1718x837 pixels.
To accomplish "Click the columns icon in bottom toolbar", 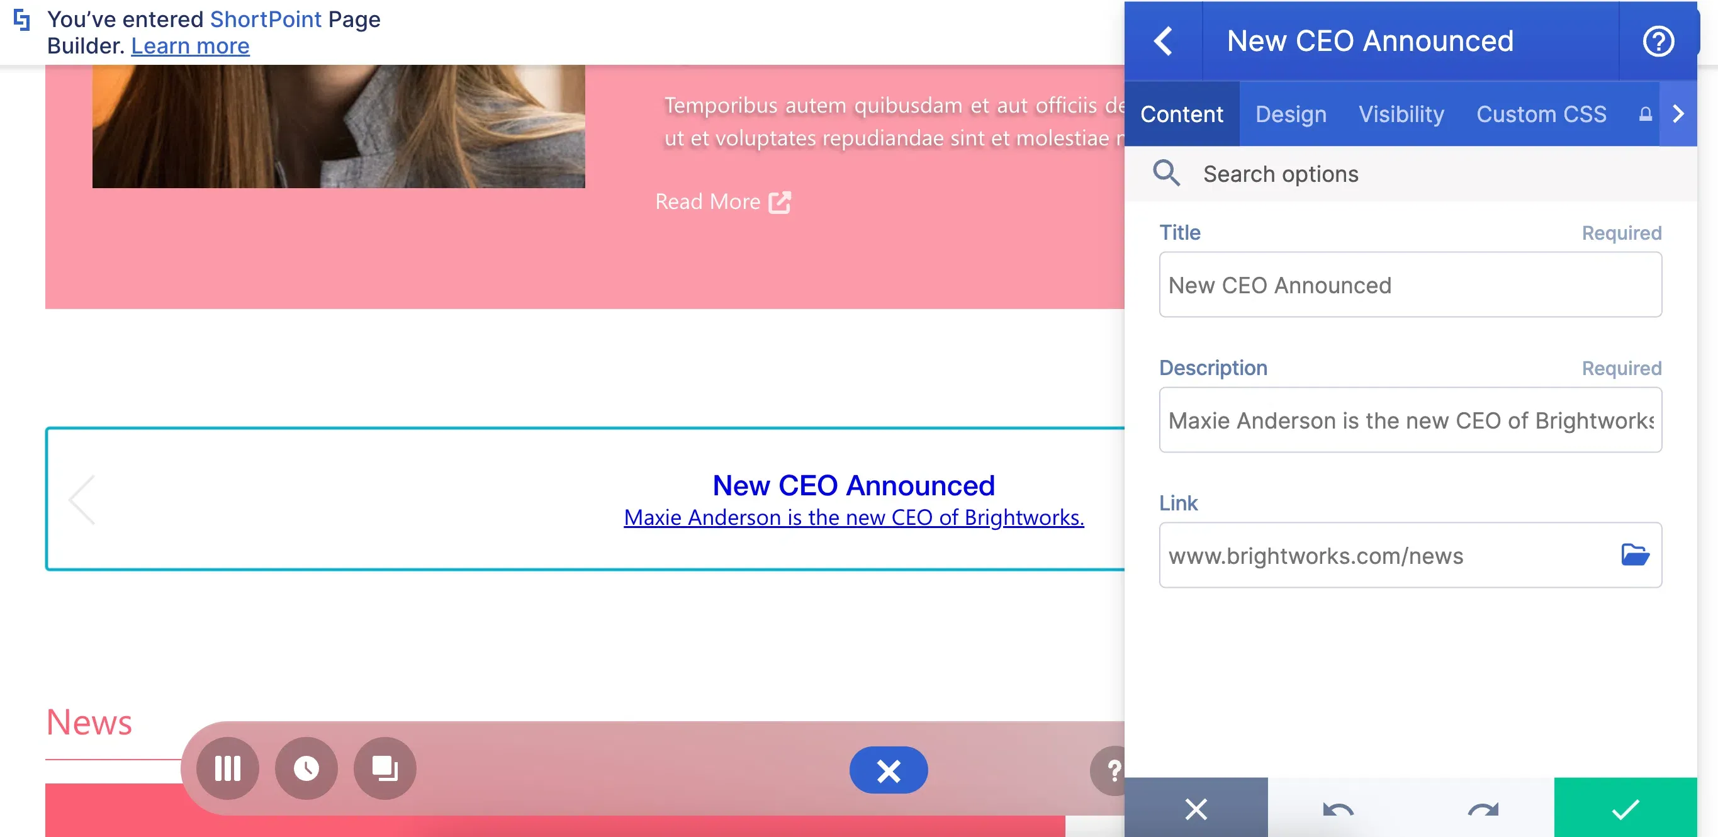I will click(227, 768).
